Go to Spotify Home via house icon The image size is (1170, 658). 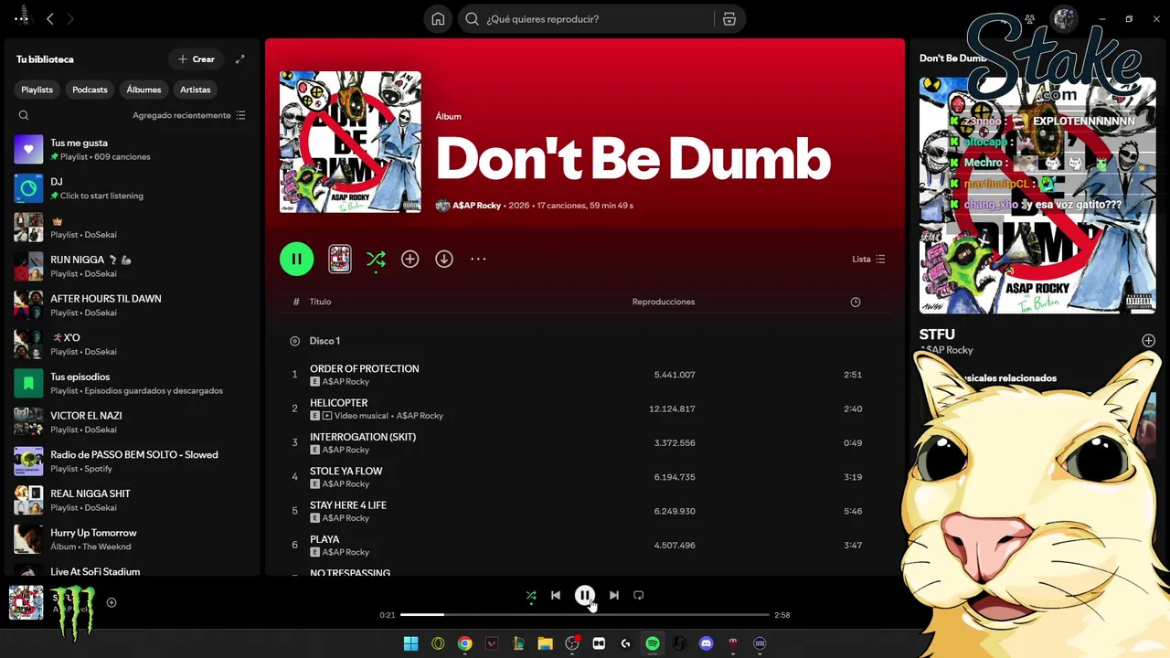(x=438, y=19)
